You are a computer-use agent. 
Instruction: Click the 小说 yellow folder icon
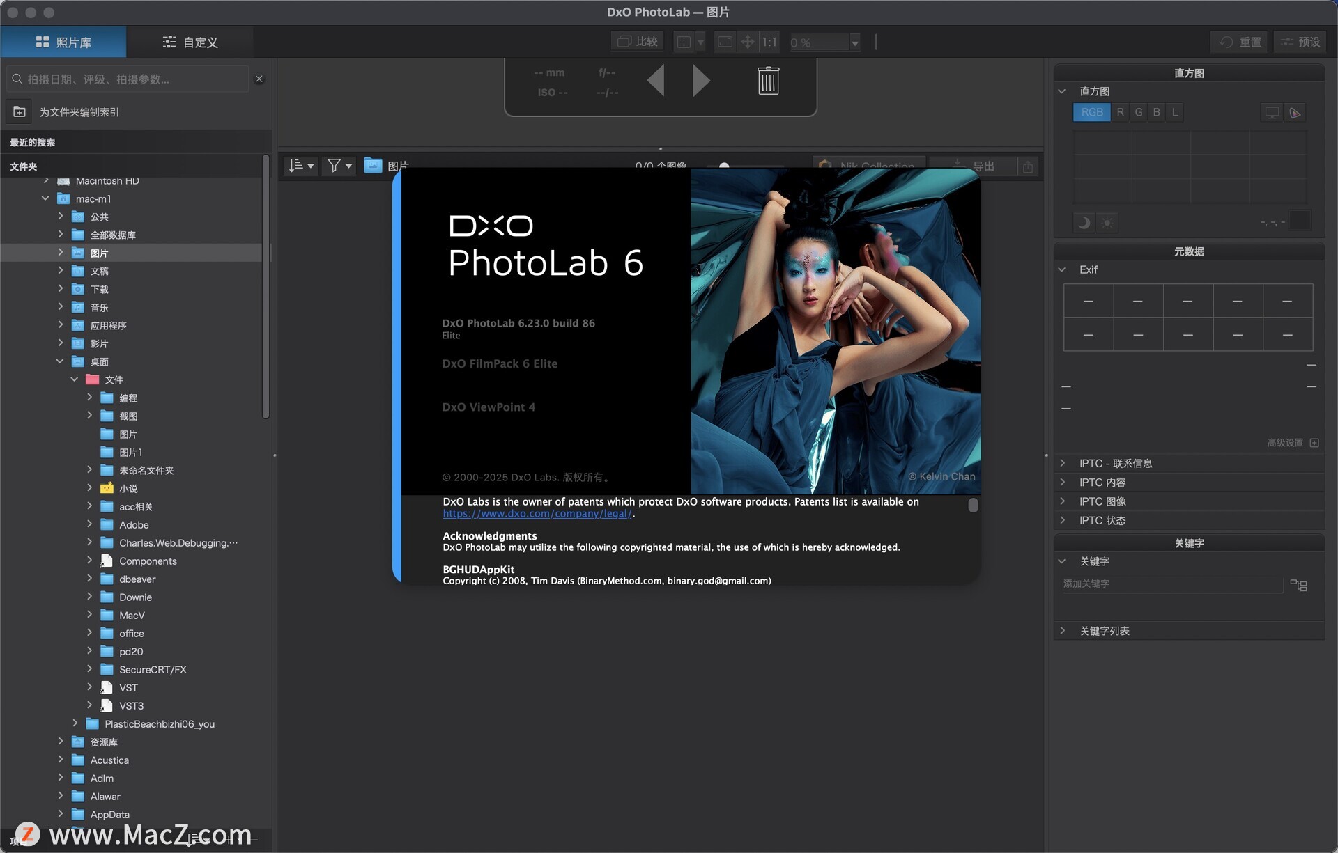click(x=107, y=488)
